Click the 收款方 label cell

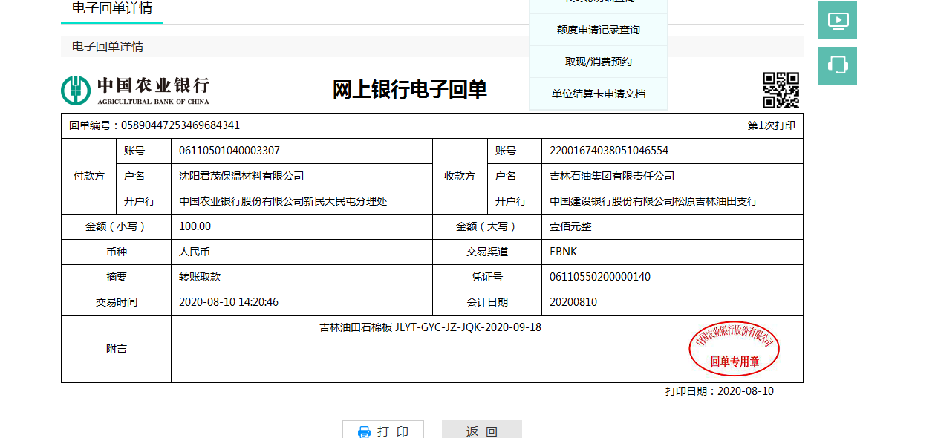(x=460, y=176)
